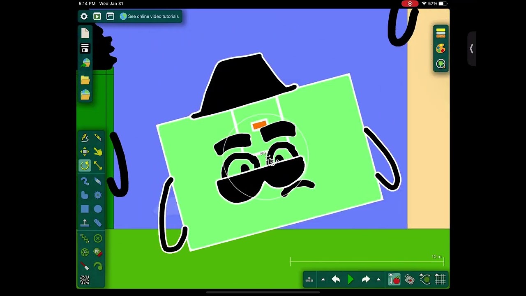The width and height of the screenshot is (526, 296).
Task: Select the Tracer tool
Action: pos(98,266)
